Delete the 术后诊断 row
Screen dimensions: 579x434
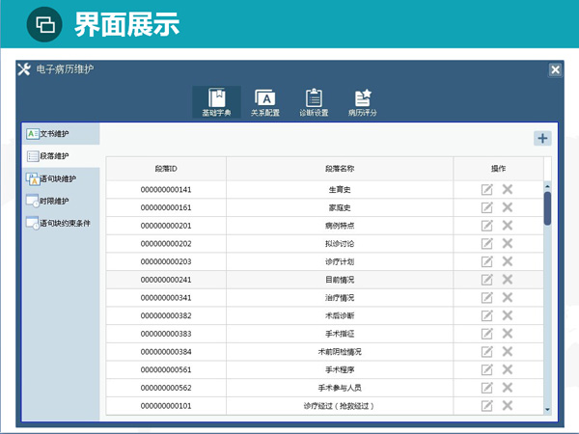click(508, 315)
